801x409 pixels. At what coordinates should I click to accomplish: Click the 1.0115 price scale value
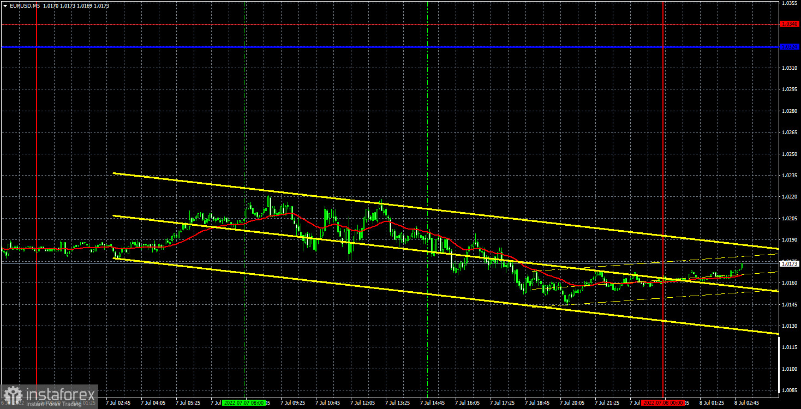790,347
